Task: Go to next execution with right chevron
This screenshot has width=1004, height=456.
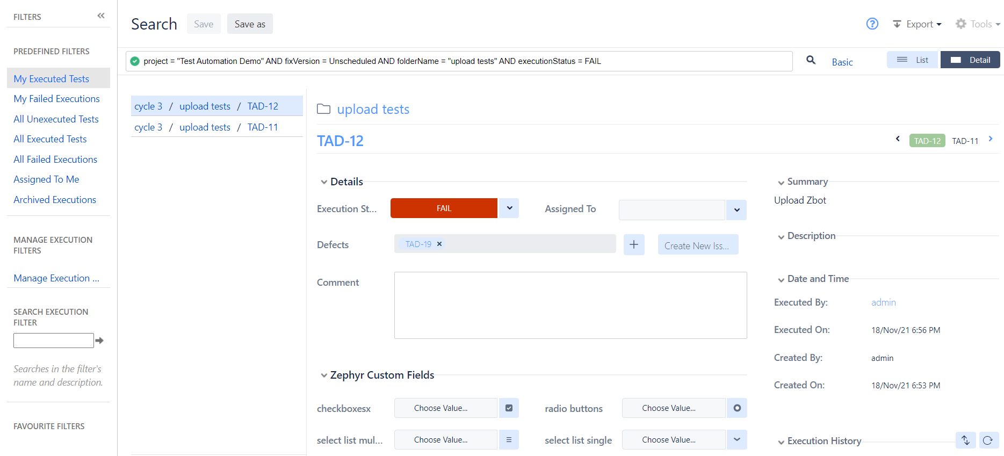Action: tap(991, 139)
